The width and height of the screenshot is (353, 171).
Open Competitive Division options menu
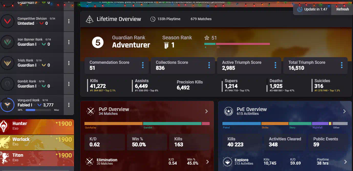point(69,21)
